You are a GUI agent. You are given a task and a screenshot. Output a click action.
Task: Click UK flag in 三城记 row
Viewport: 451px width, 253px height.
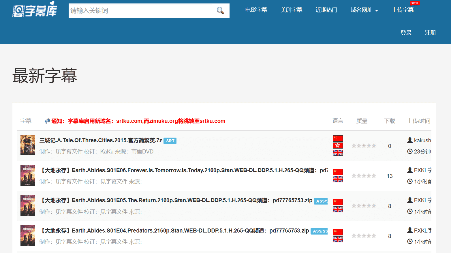[x=338, y=153]
